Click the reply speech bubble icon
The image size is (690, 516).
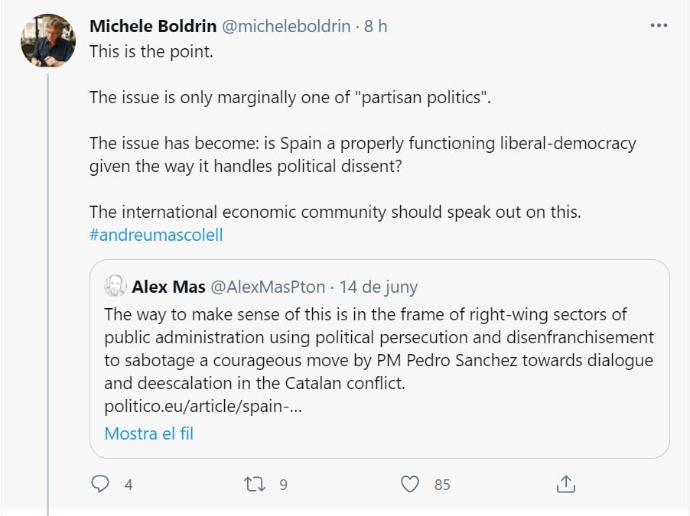tap(101, 484)
